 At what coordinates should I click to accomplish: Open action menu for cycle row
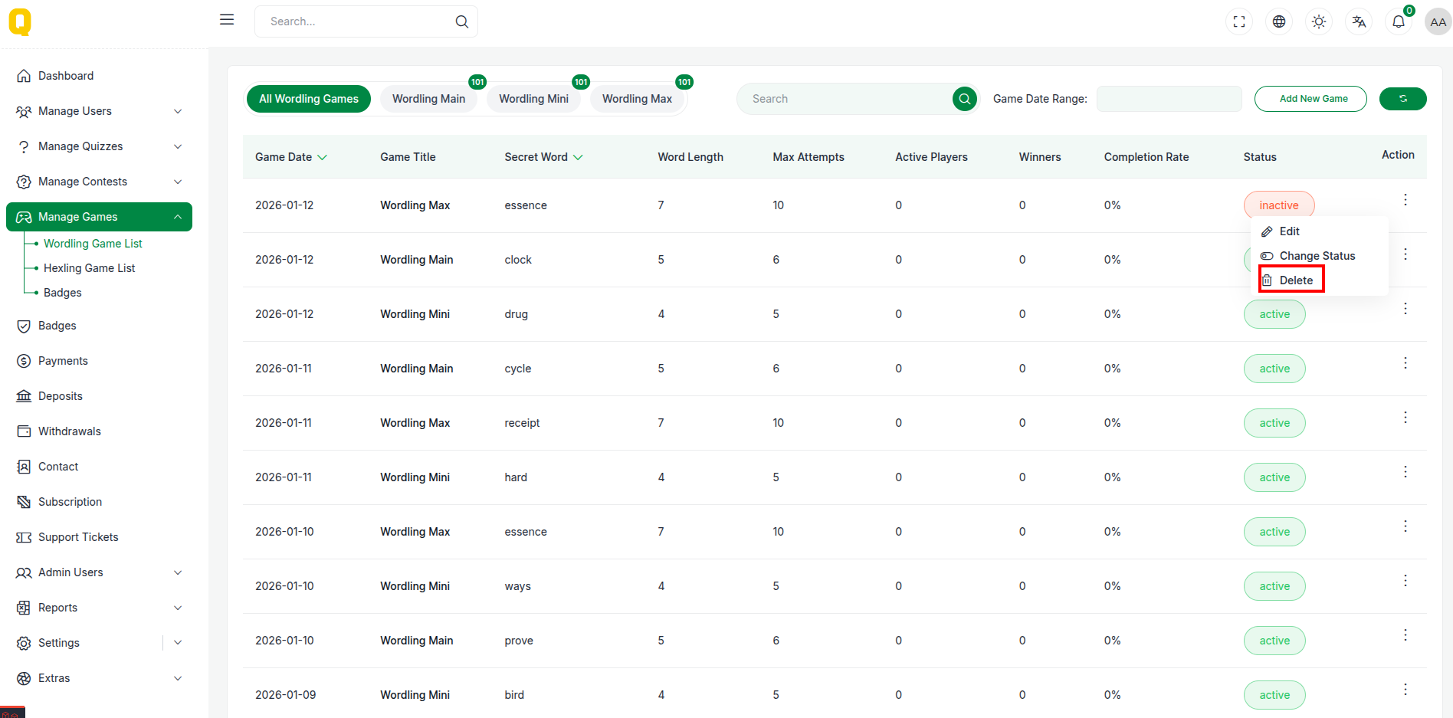[1405, 363]
